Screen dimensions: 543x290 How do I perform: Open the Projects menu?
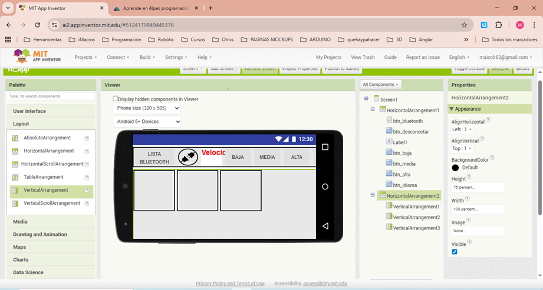[85, 58]
